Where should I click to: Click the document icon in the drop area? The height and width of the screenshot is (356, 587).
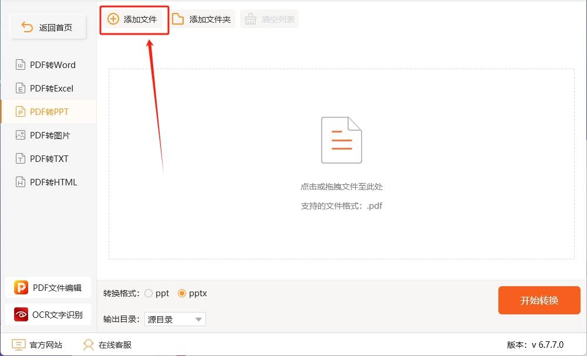[x=341, y=140]
